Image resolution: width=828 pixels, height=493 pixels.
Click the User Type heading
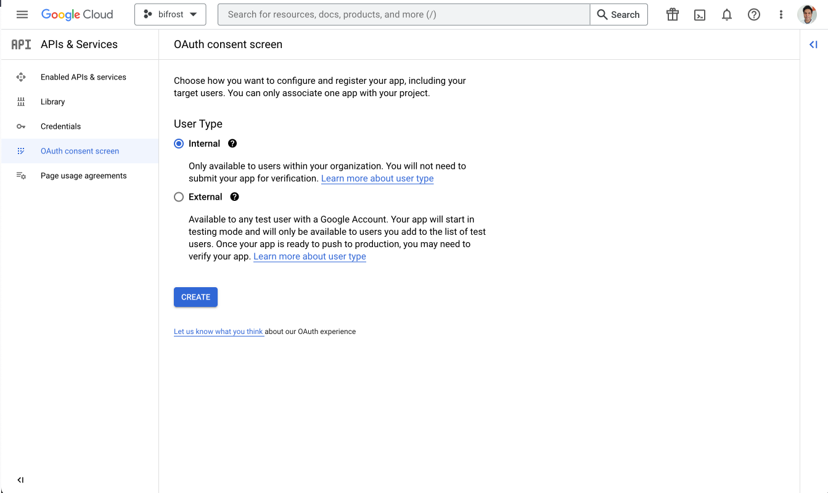[x=198, y=124]
